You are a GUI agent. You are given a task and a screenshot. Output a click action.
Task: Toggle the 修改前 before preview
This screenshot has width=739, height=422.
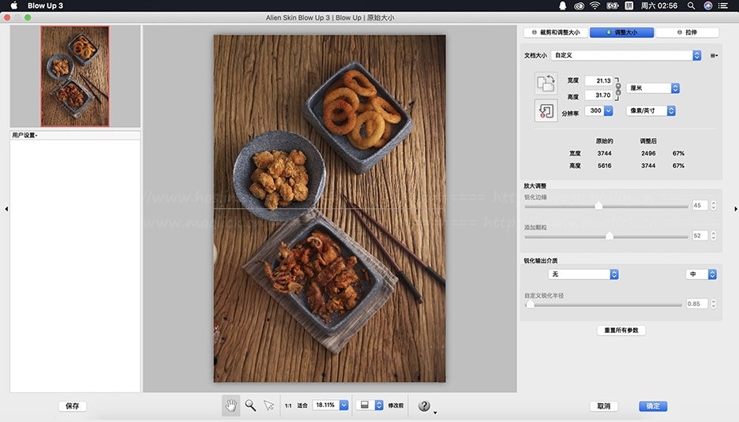click(396, 405)
